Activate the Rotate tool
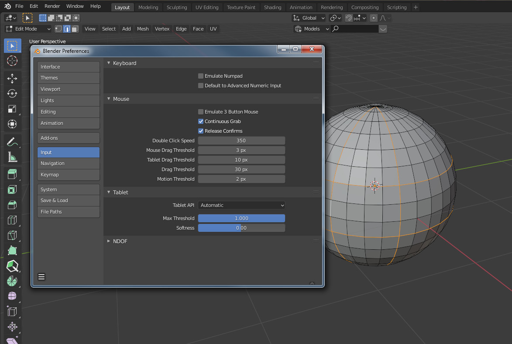 [x=12, y=93]
